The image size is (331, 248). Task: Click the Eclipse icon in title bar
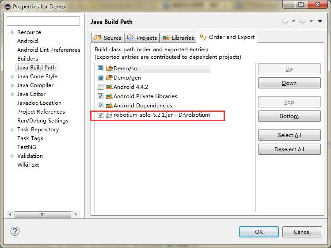coord(8,7)
